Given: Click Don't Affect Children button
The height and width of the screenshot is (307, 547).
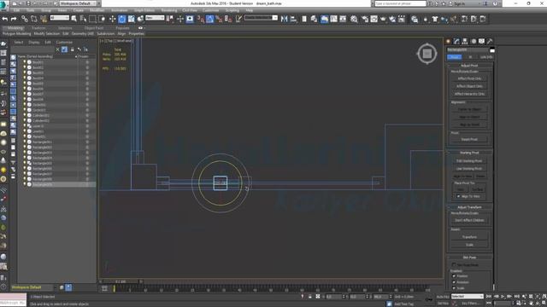Looking at the screenshot, I should click(x=469, y=220).
